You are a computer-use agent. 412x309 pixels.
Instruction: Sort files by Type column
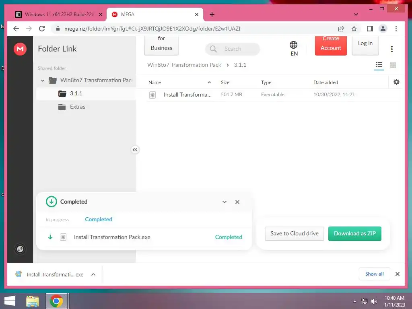tap(266, 82)
